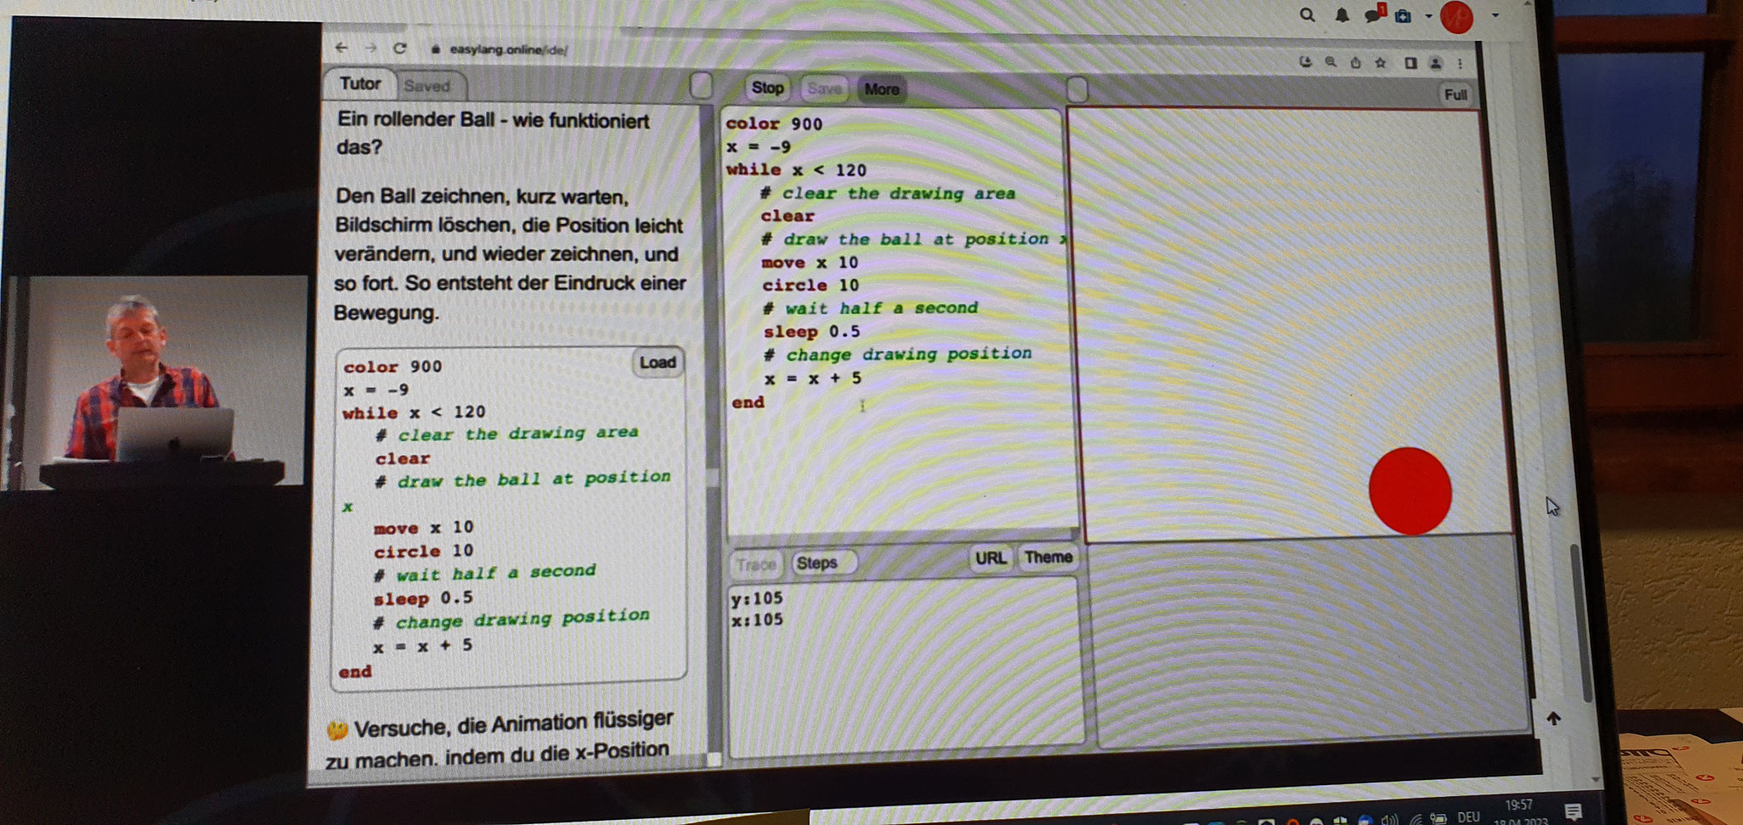Click 'move x 10' in the editor
This screenshot has height=825, width=1743.
pos(809,262)
